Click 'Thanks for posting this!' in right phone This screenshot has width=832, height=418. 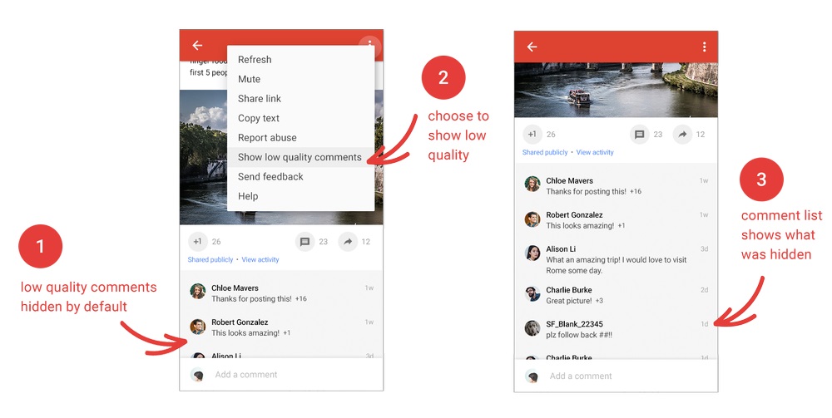coord(587,191)
